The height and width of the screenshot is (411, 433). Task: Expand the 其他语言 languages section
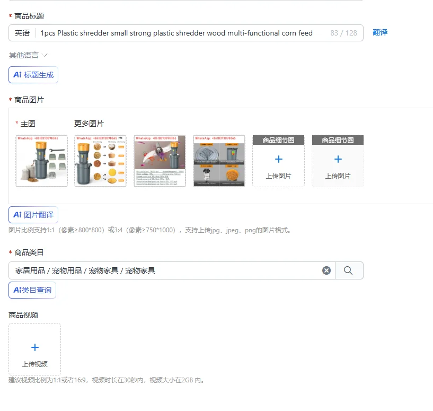click(28, 55)
